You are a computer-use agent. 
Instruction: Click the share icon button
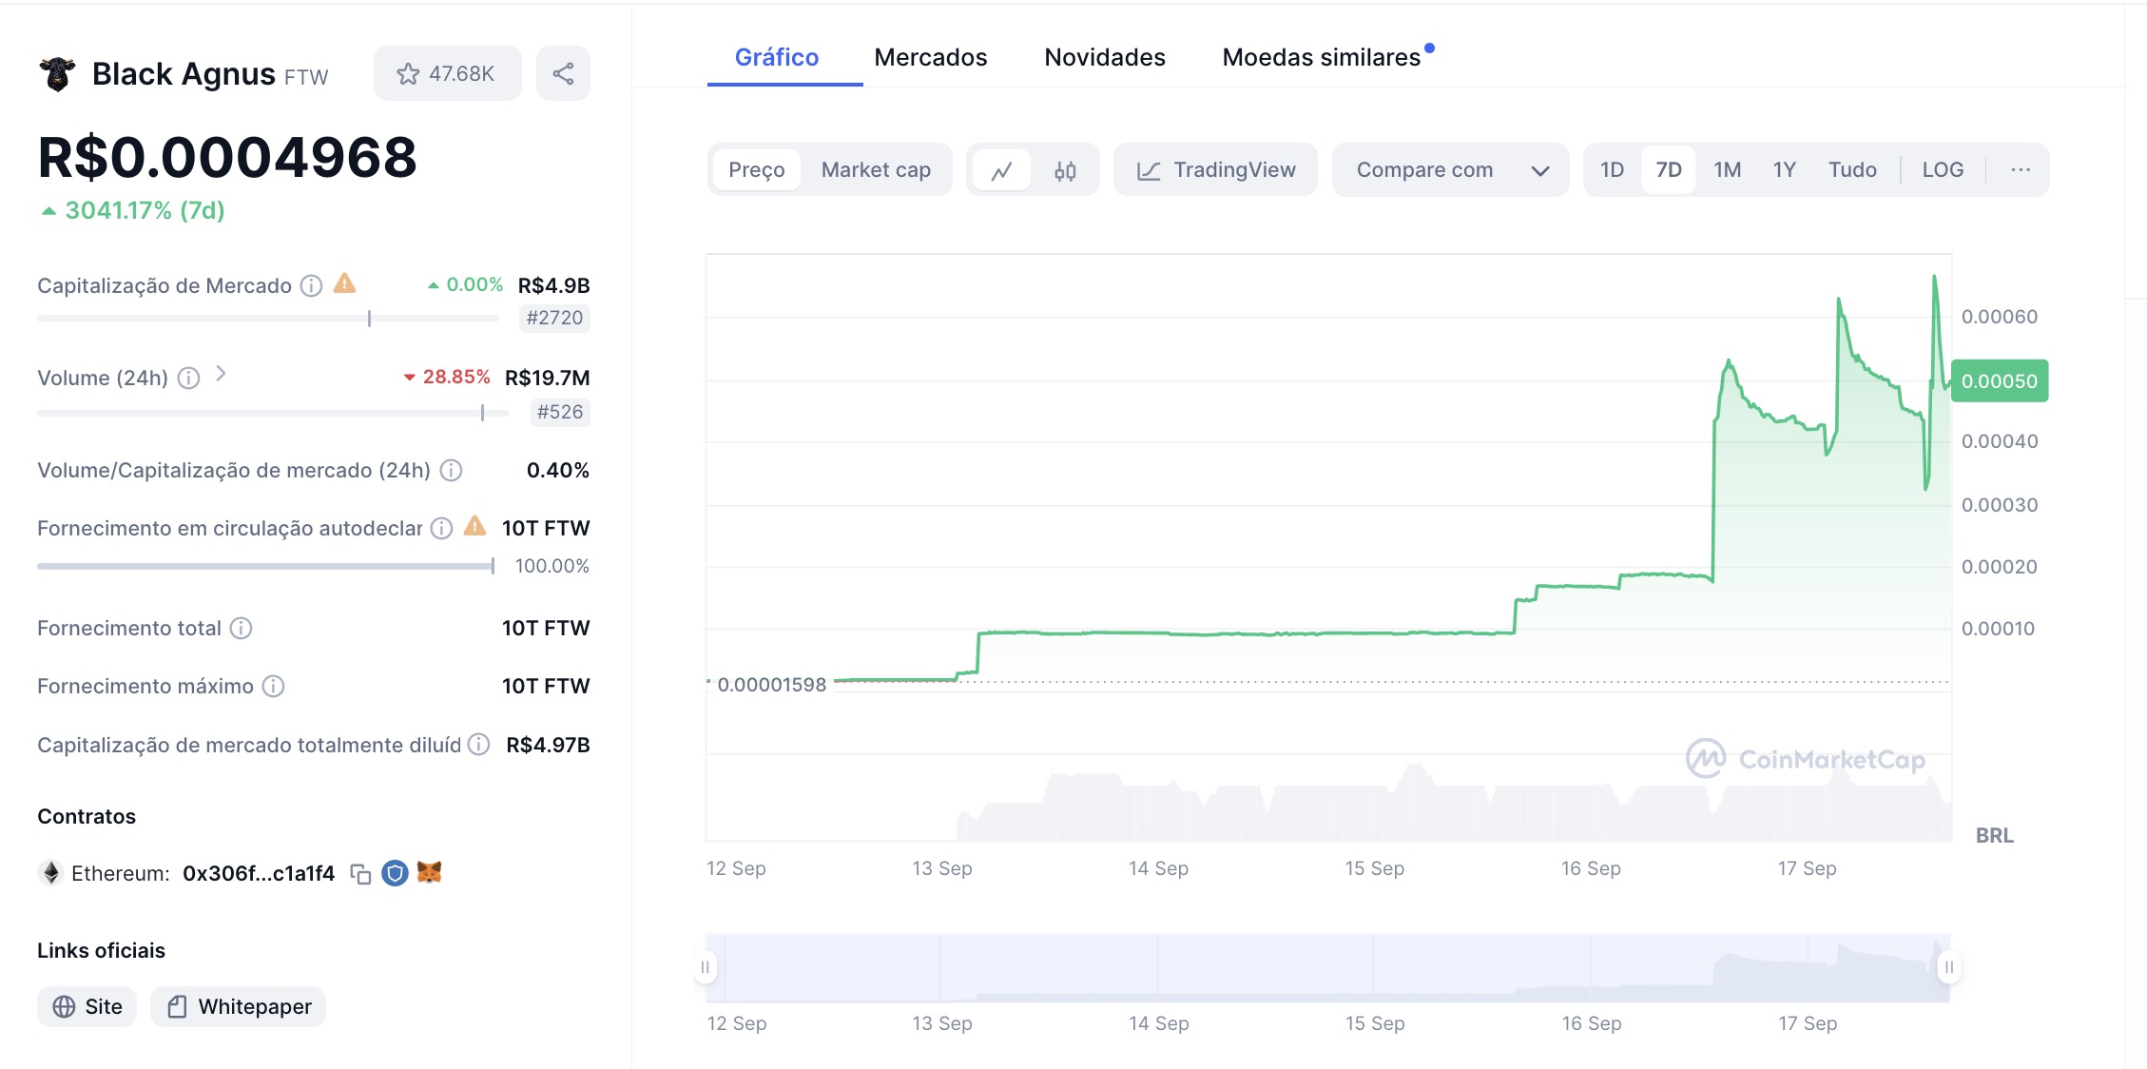tap(563, 73)
